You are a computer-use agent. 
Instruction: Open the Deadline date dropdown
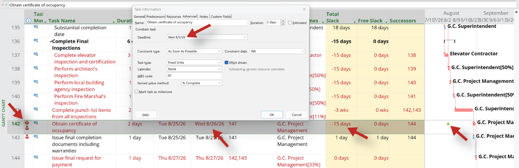pyautogui.click(x=245, y=37)
